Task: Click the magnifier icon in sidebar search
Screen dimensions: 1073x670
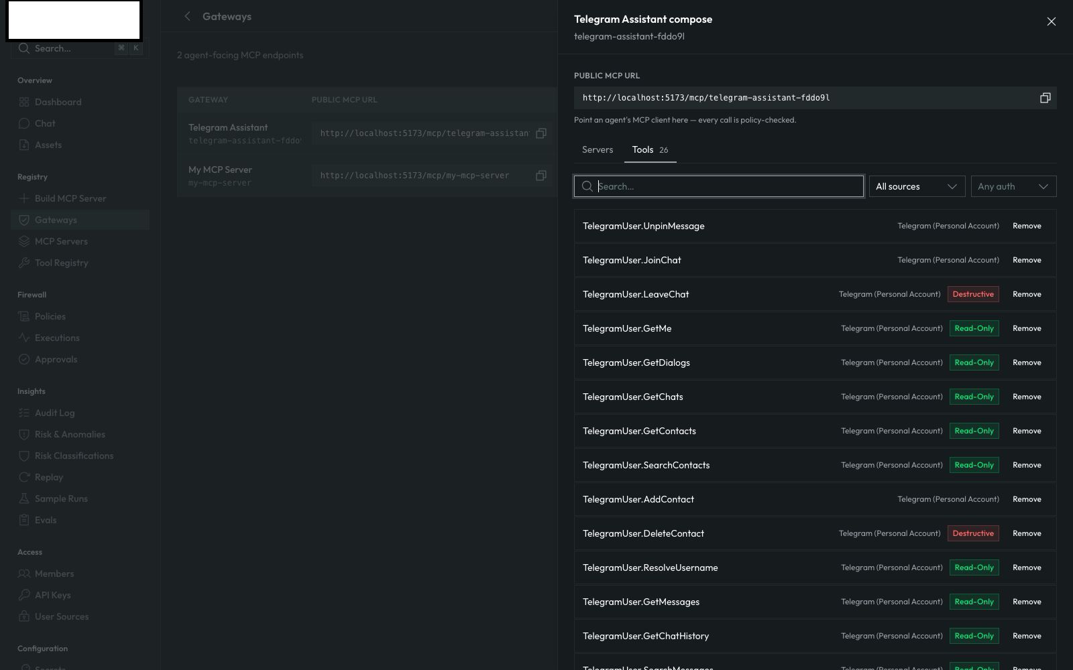Action: 24,48
